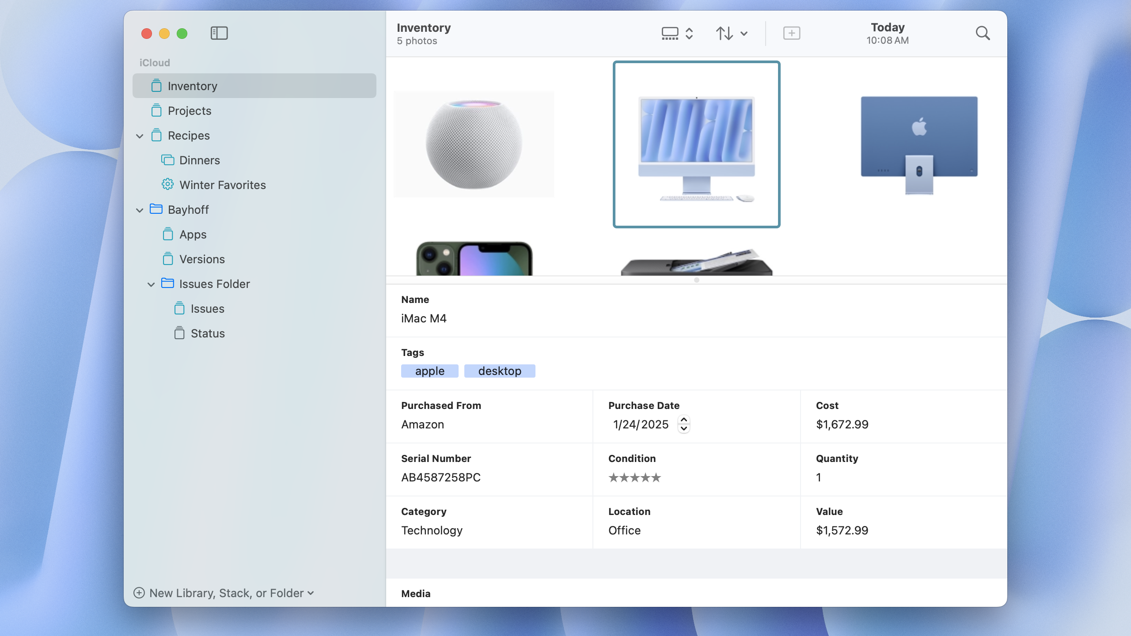
Task: Click the Media section heading
Action: 416,594
